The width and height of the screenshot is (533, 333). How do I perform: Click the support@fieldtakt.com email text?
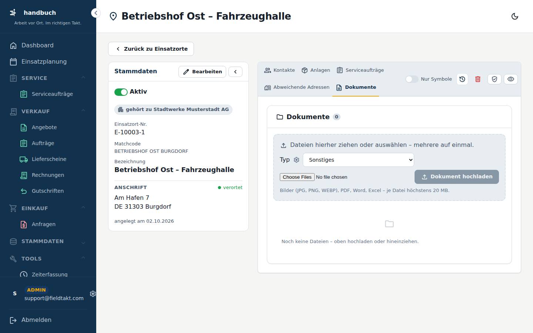[54, 298]
